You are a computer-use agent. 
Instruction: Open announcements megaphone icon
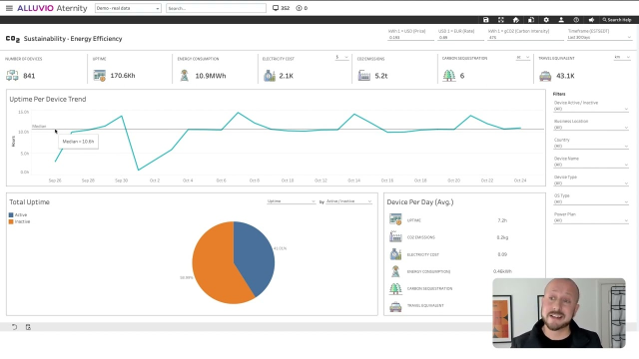(591, 20)
